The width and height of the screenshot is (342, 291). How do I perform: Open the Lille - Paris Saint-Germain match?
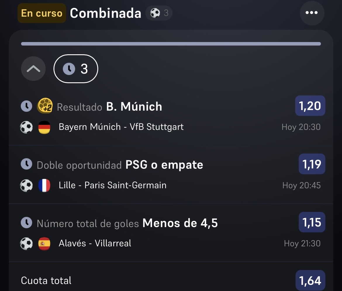coord(113,185)
